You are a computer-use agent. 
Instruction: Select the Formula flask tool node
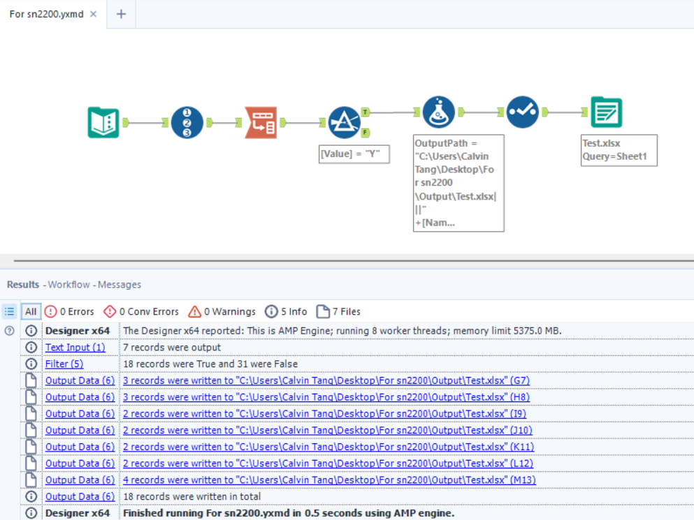click(439, 112)
